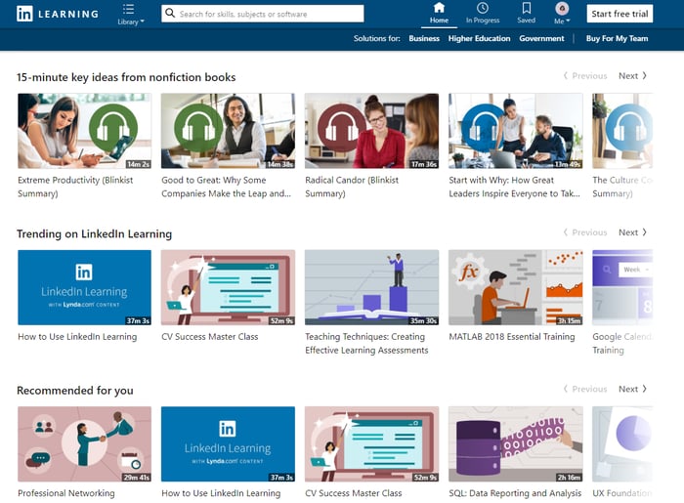The width and height of the screenshot is (684, 503).
Task: Go to the Home icon
Action: tap(439, 8)
